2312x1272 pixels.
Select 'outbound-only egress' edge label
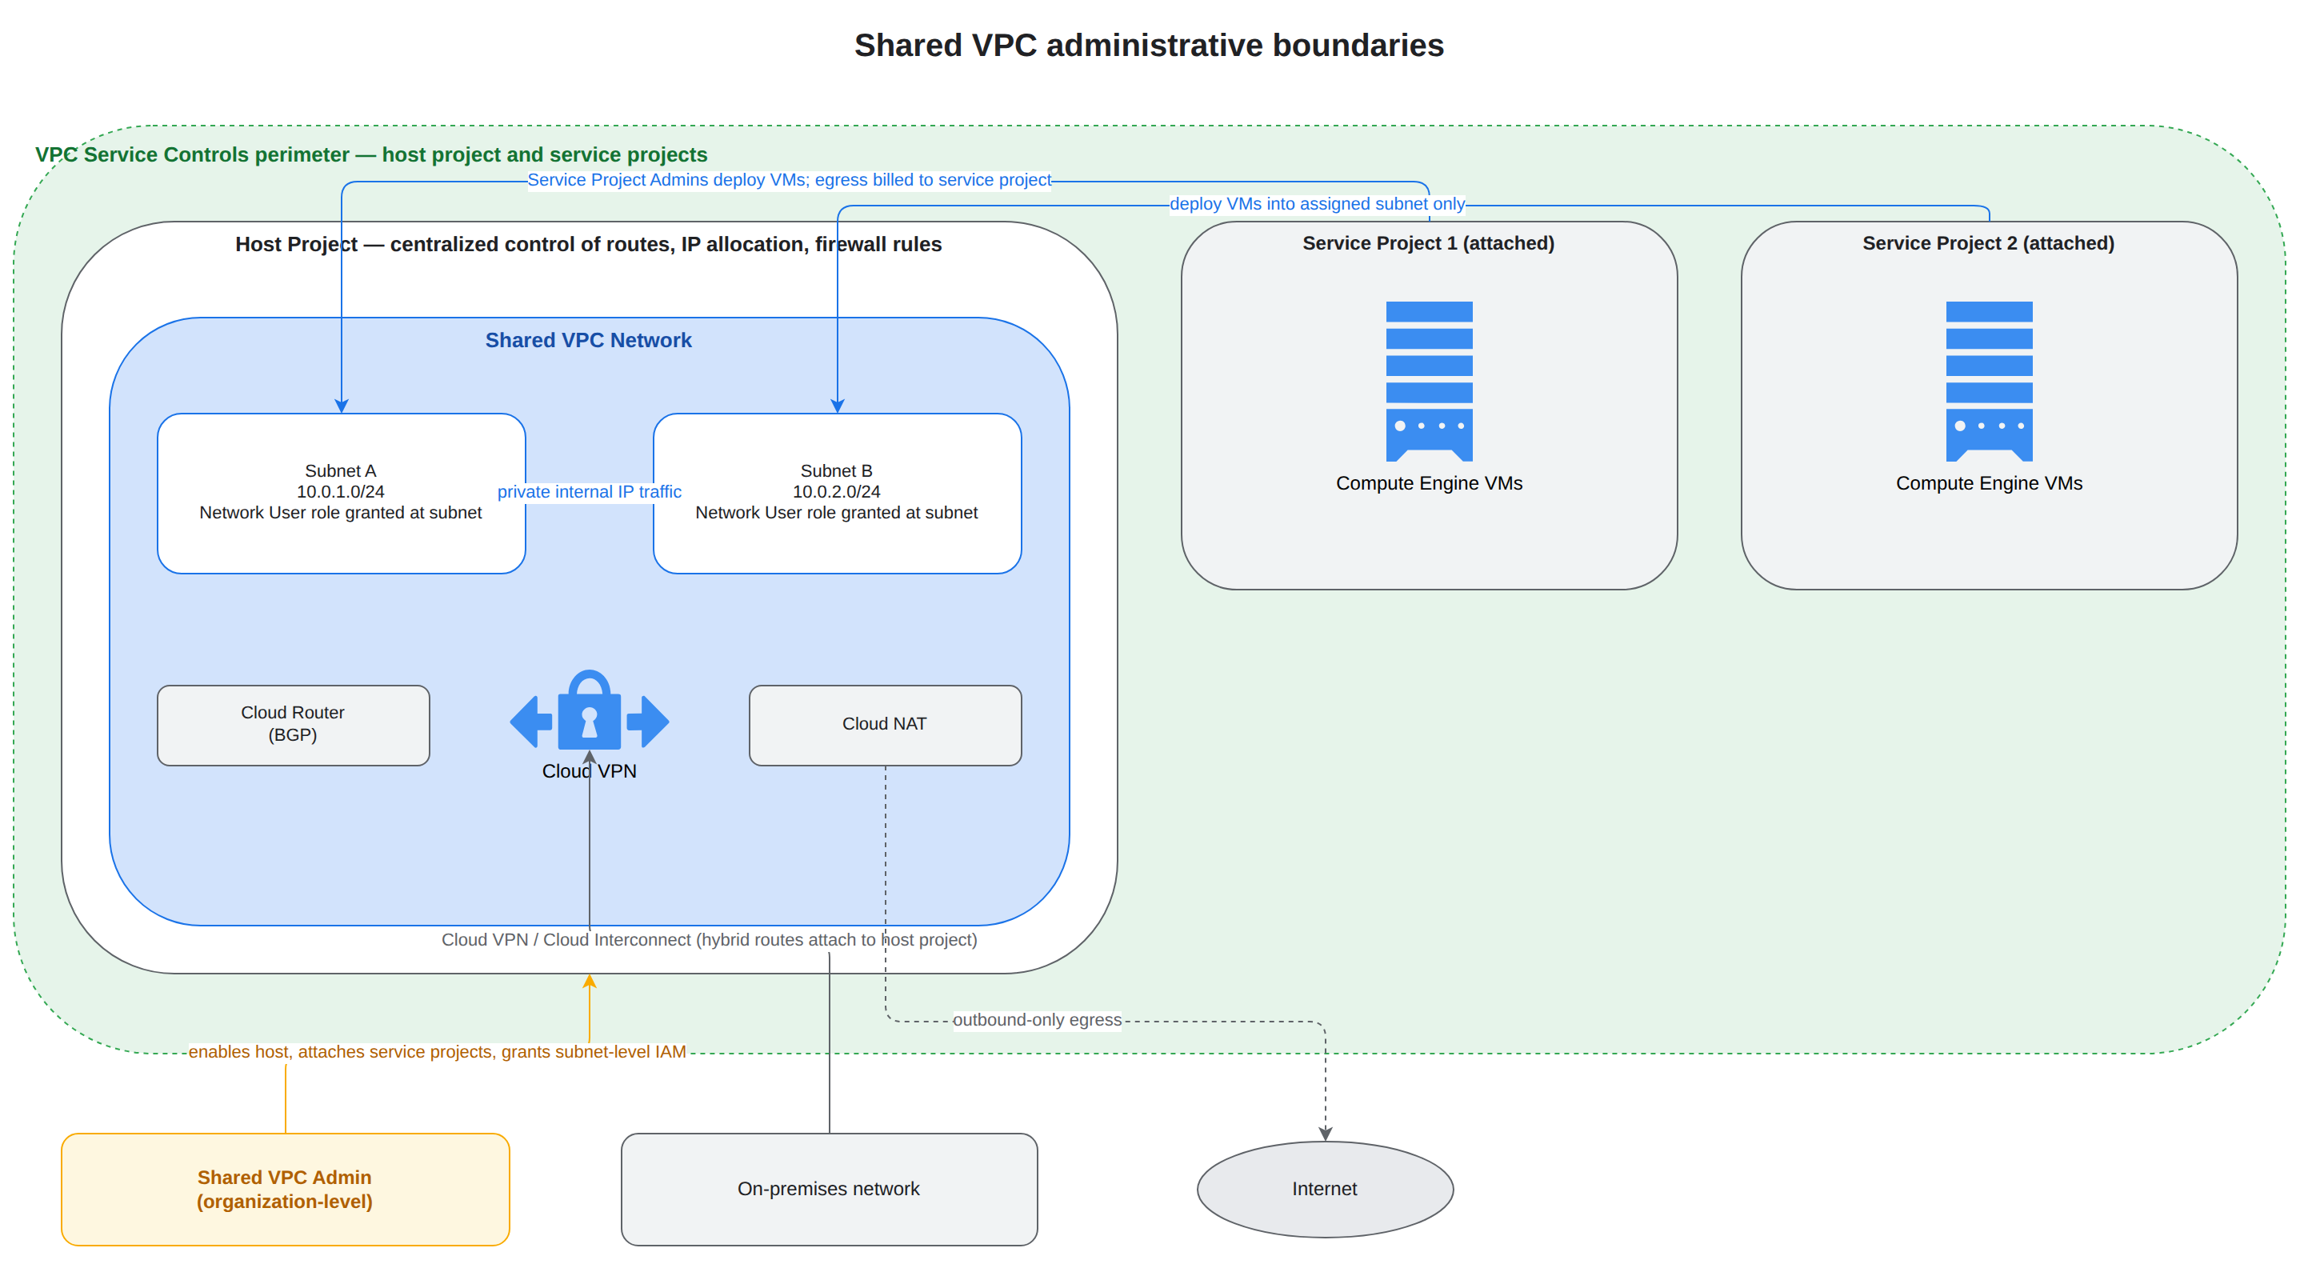[x=1037, y=1020]
